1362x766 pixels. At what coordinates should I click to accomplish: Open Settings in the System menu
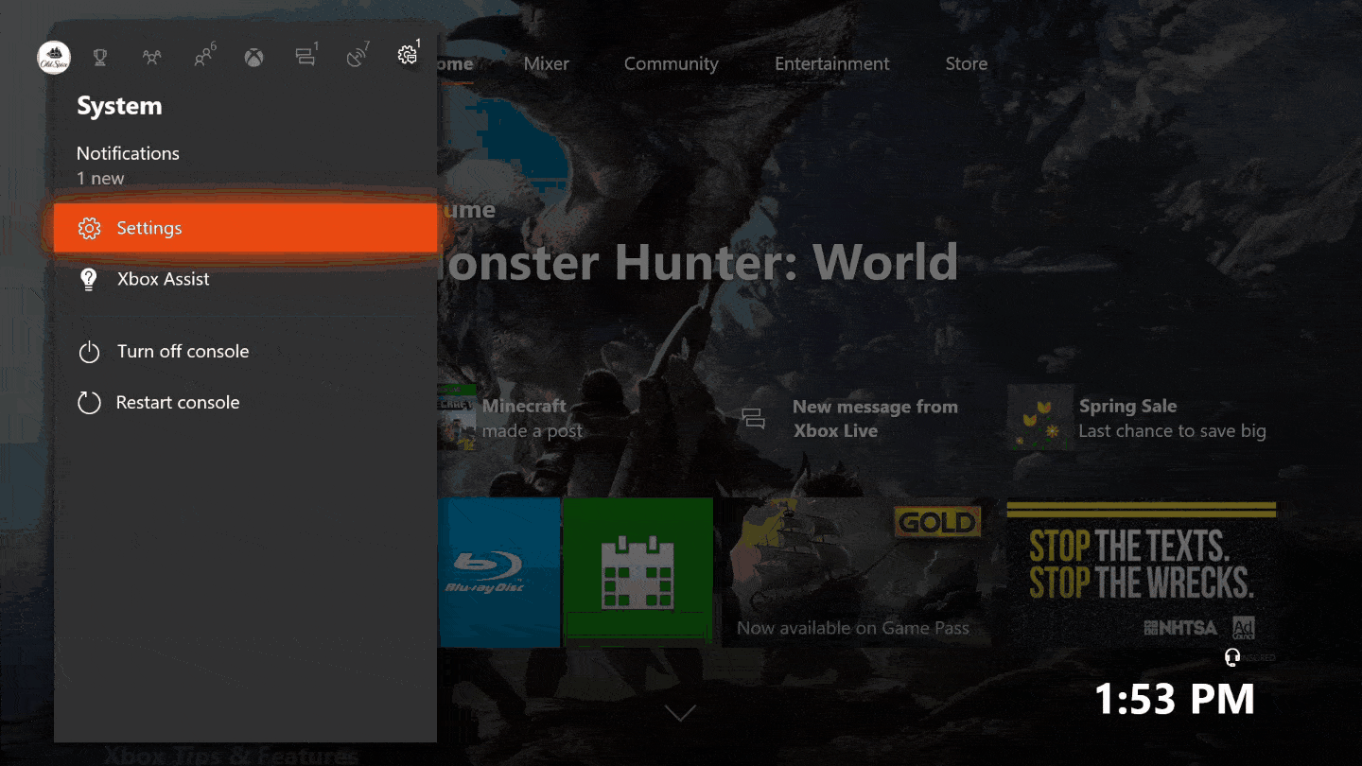[244, 228]
